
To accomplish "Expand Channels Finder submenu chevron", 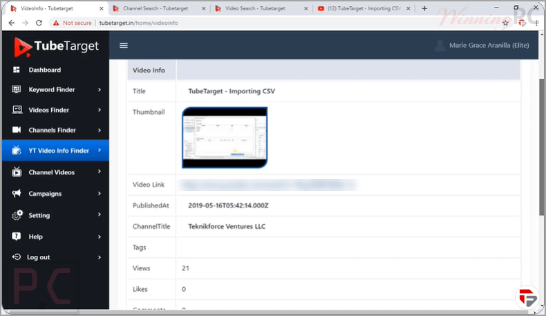I will [100, 130].
